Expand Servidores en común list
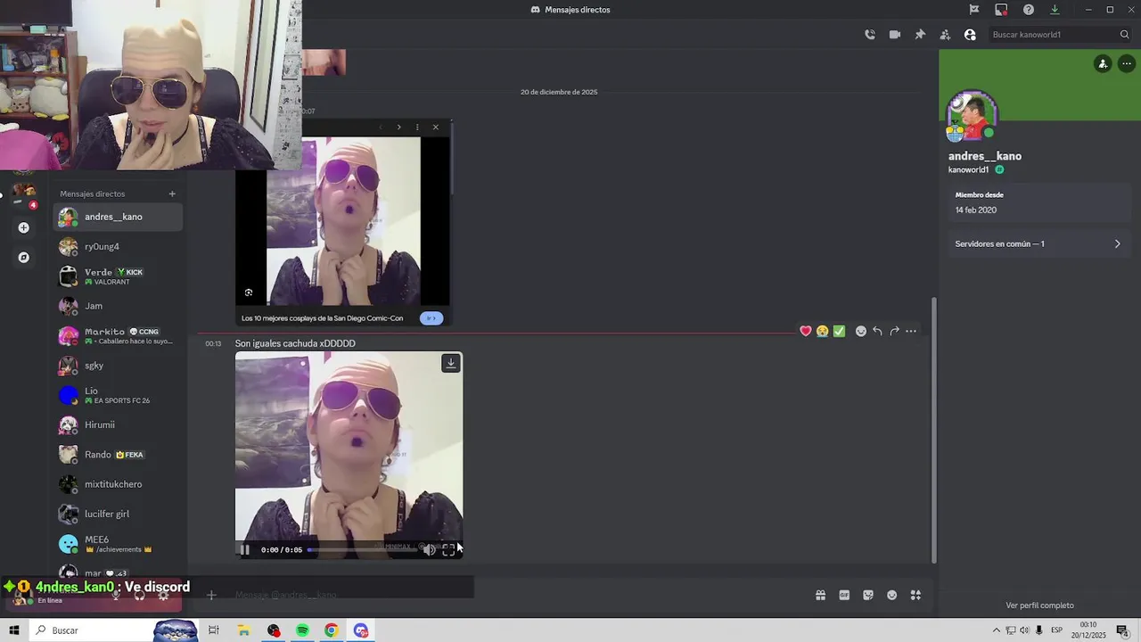1141x642 pixels. pos(1038,243)
